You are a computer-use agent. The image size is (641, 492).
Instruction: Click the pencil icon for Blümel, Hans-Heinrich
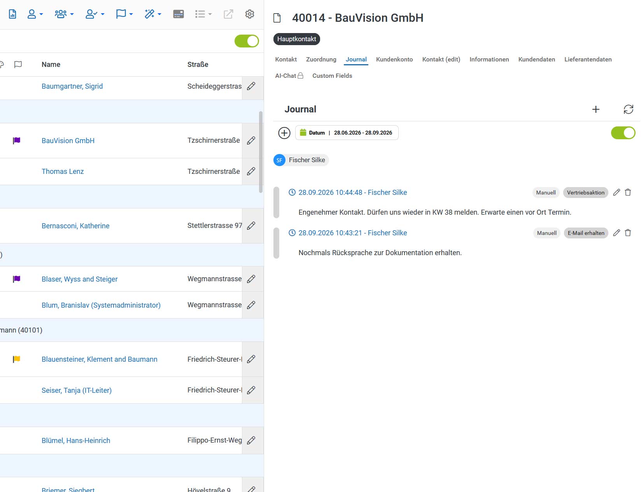tap(251, 440)
